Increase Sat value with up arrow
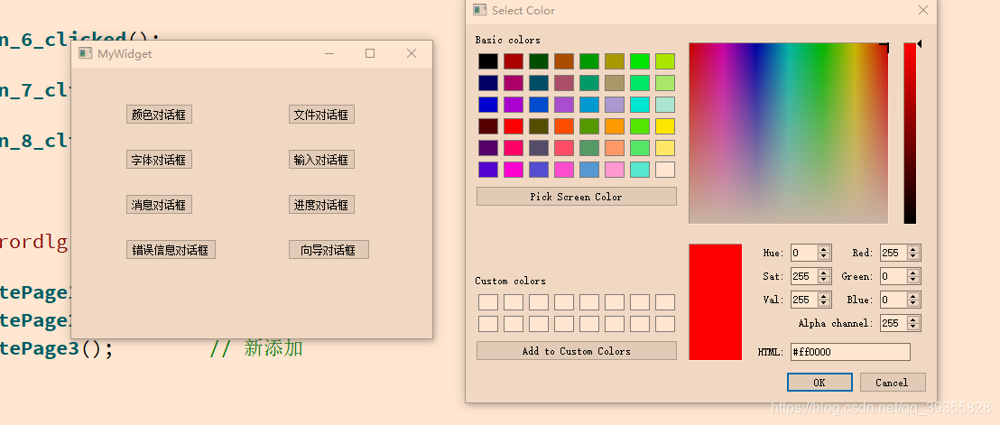Viewport: 1000px width, 425px height. click(x=824, y=273)
